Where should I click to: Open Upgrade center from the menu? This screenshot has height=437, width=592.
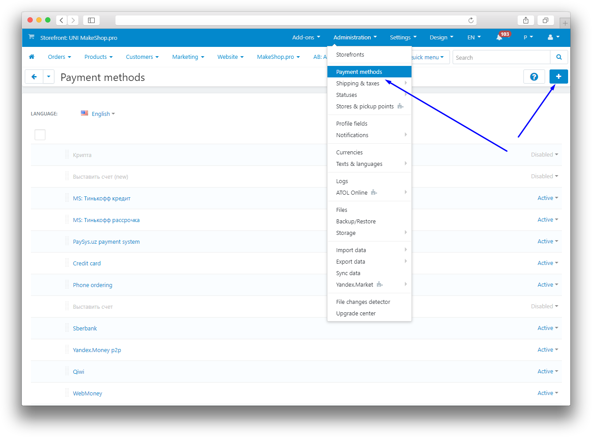click(356, 313)
